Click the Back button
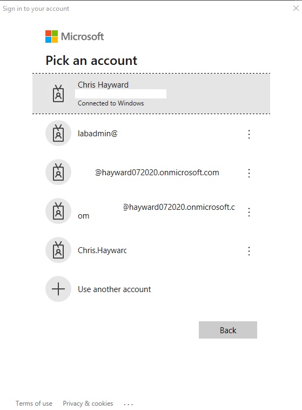Image resolution: width=302 pixels, height=410 pixels. click(x=228, y=330)
